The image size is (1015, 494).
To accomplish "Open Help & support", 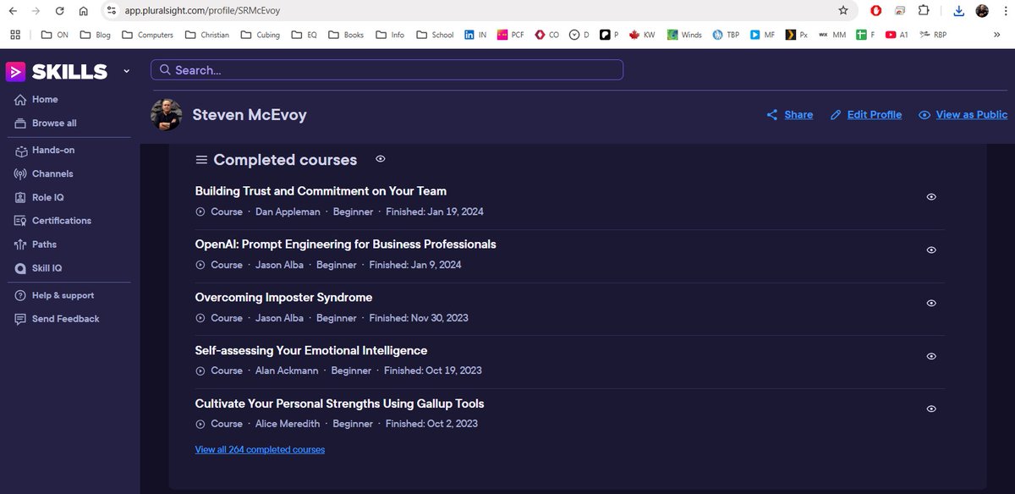I will (x=54, y=295).
